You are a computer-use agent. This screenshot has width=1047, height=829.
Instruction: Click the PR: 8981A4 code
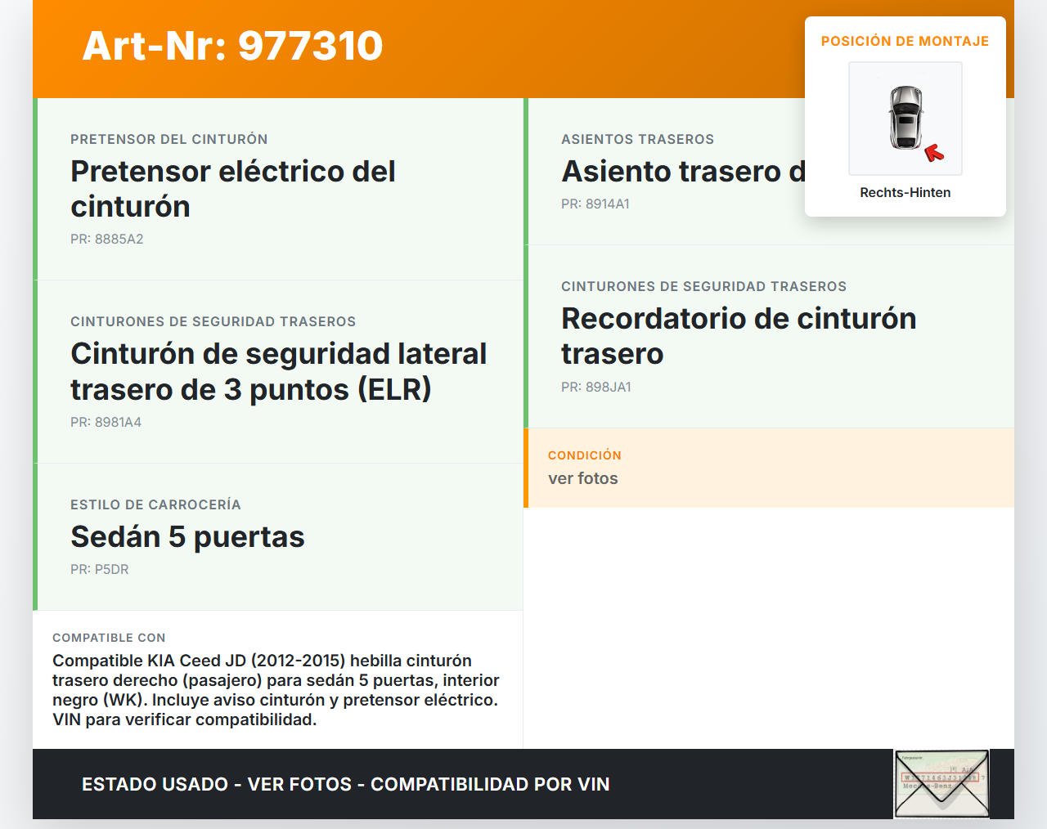tap(106, 423)
